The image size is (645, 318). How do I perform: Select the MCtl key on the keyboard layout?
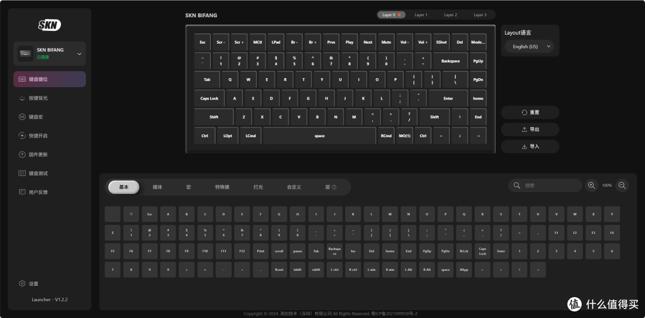point(257,42)
